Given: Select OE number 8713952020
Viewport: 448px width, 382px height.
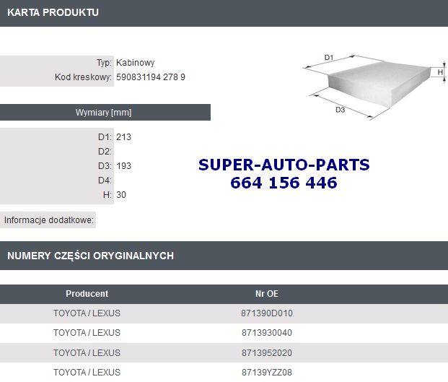Looking at the screenshot, I should coord(267,353).
